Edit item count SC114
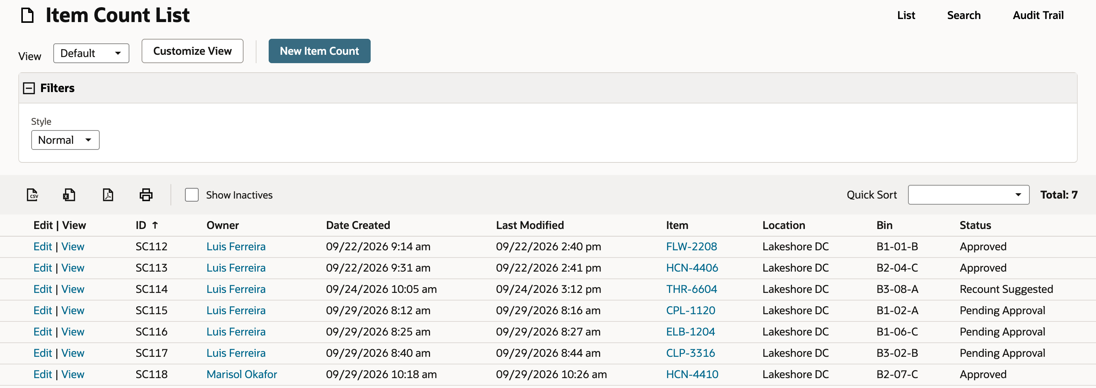The width and height of the screenshot is (1096, 388). click(x=43, y=289)
